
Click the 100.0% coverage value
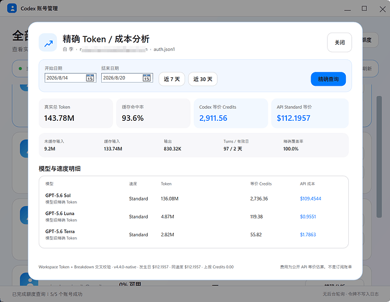pyautogui.click(x=291, y=149)
